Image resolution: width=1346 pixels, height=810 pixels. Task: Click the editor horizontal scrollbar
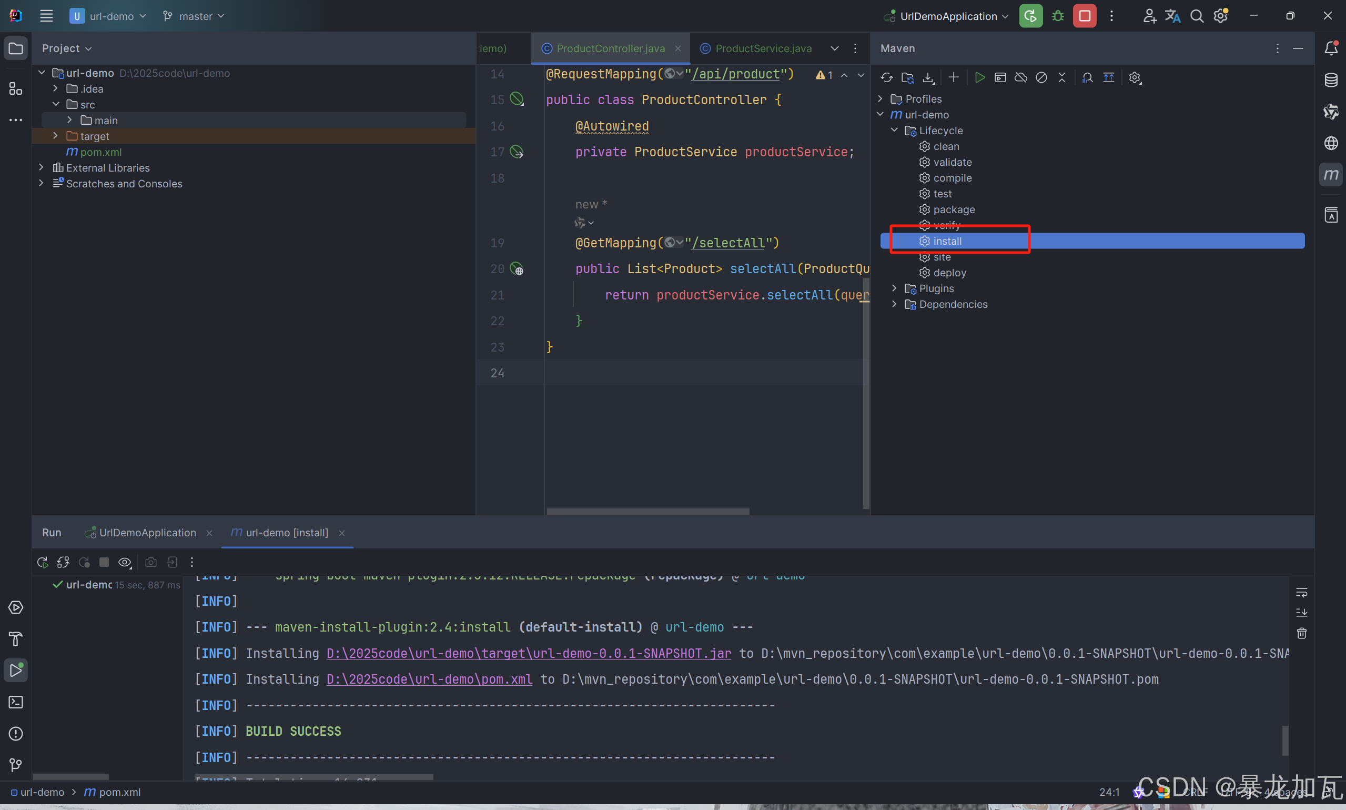647,512
